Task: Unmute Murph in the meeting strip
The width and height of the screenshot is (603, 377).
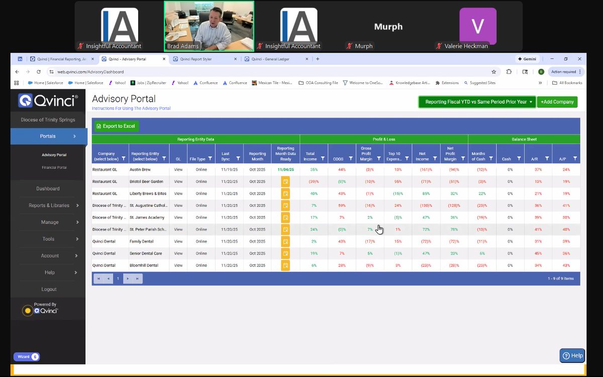Action: tap(349, 46)
